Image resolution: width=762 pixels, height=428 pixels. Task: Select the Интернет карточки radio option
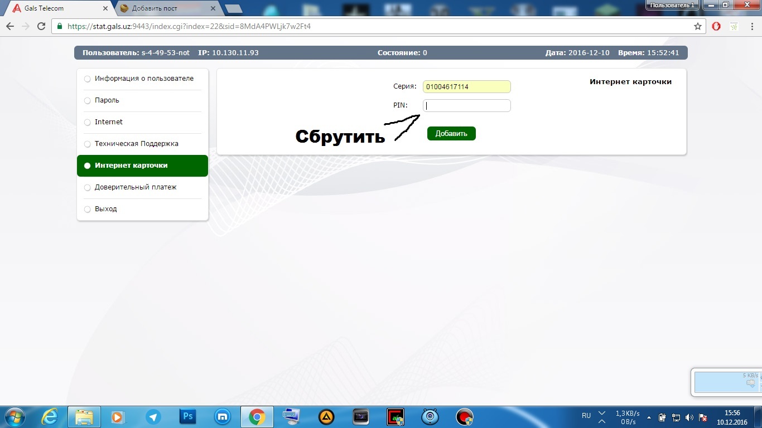coord(87,166)
